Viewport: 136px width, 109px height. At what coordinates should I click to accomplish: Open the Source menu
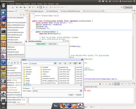(11, 4)
